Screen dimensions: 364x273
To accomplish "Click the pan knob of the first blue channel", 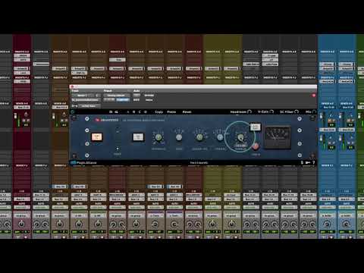I will (327, 224).
